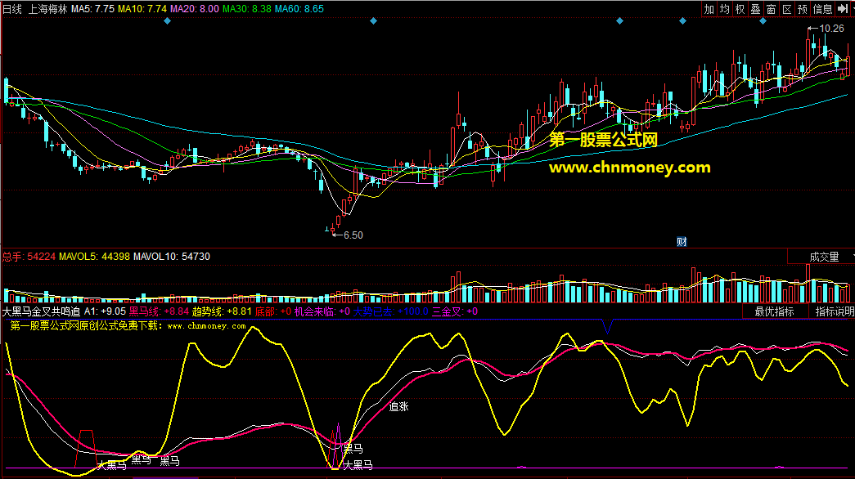The width and height of the screenshot is (855, 479).
Task: Click the 10.26 high price label
Action: 831,29
